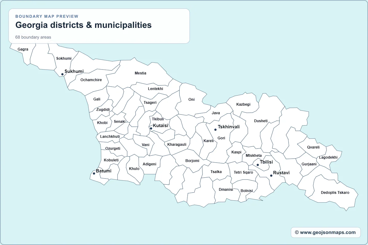368x245 pixels.
Task: Select the Senaki district label
Action: point(120,122)
